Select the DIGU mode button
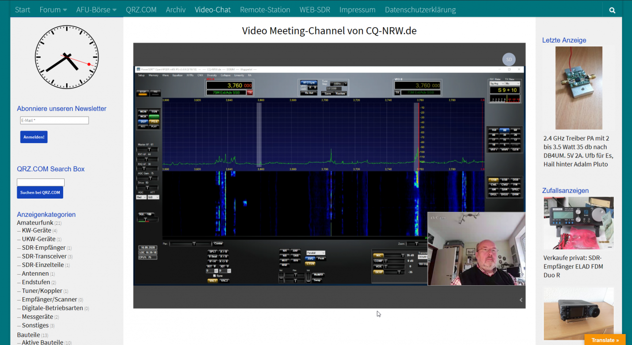 [505, 194]
